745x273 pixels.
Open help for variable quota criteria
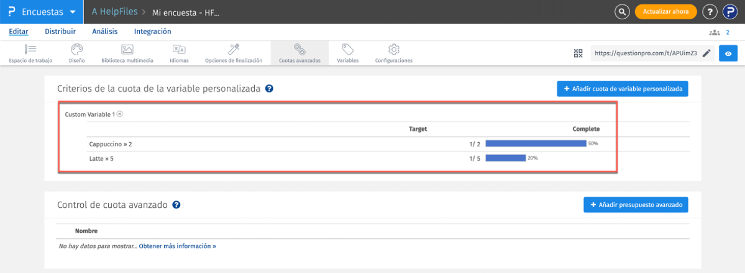[x=269, y=88]
